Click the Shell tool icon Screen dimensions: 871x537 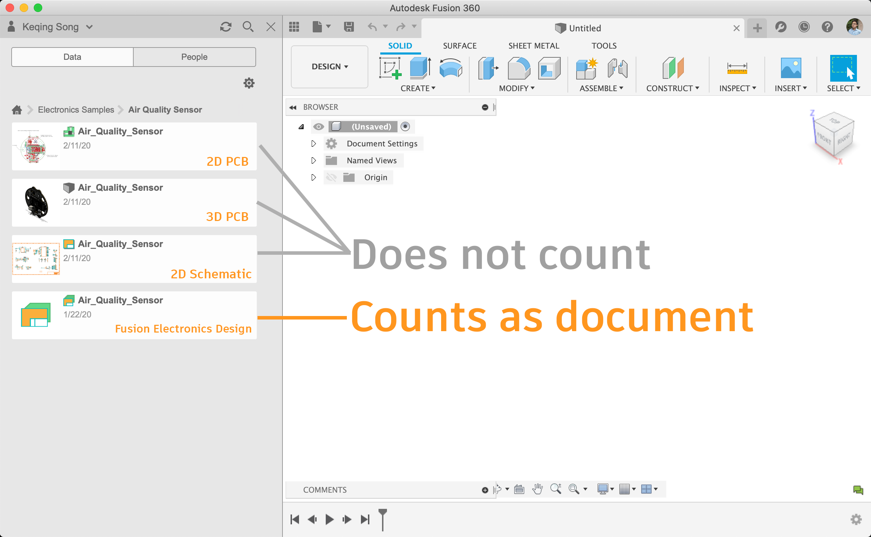click(549, 68)
